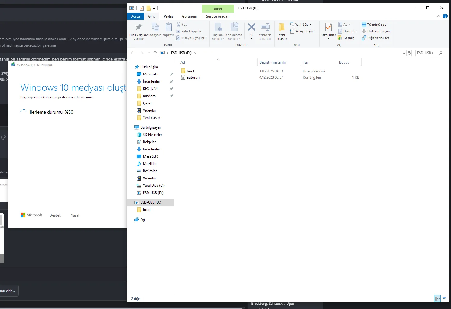Click Yolu kopyala in ribbon

(189, 31)
